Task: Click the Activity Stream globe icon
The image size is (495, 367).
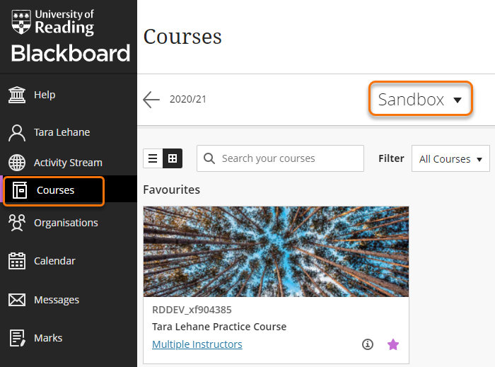Action: coord(17,163)
